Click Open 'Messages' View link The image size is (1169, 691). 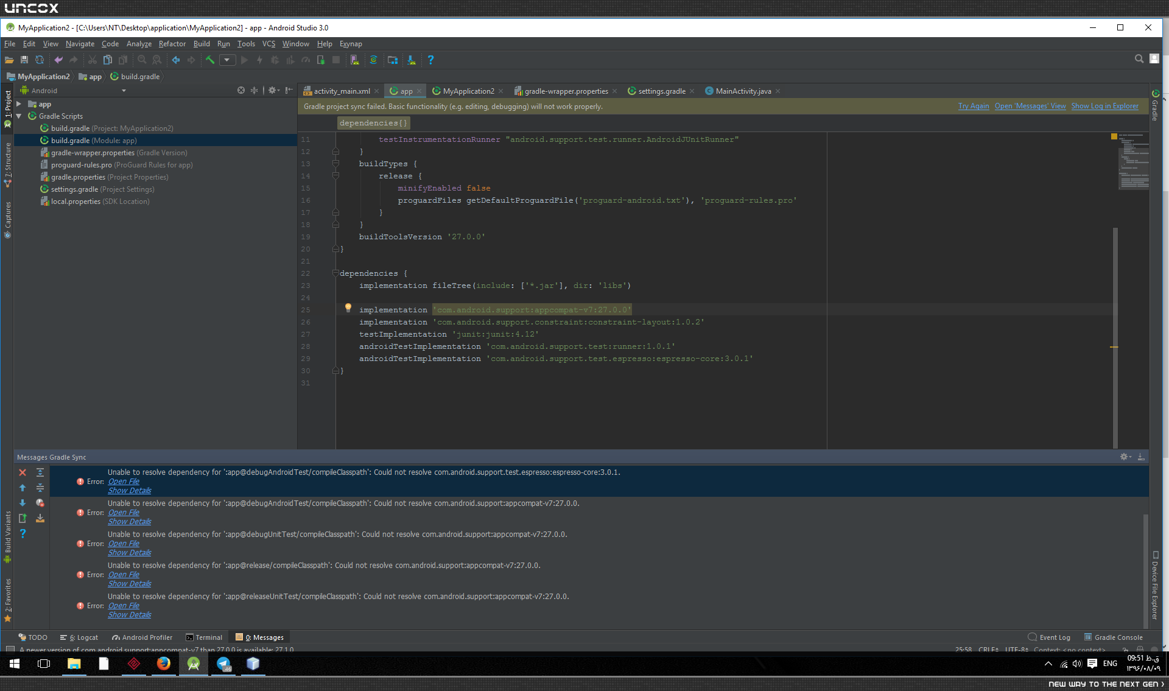1030,107
